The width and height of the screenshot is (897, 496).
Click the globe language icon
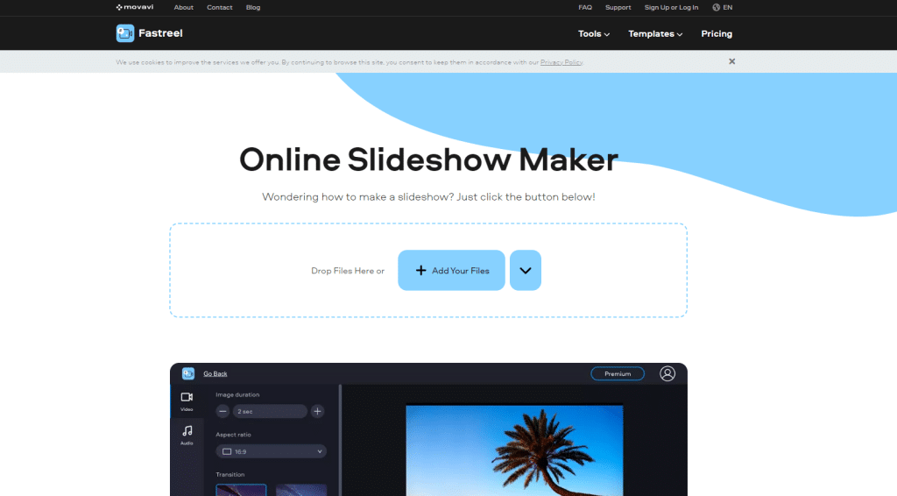(717, 7)
